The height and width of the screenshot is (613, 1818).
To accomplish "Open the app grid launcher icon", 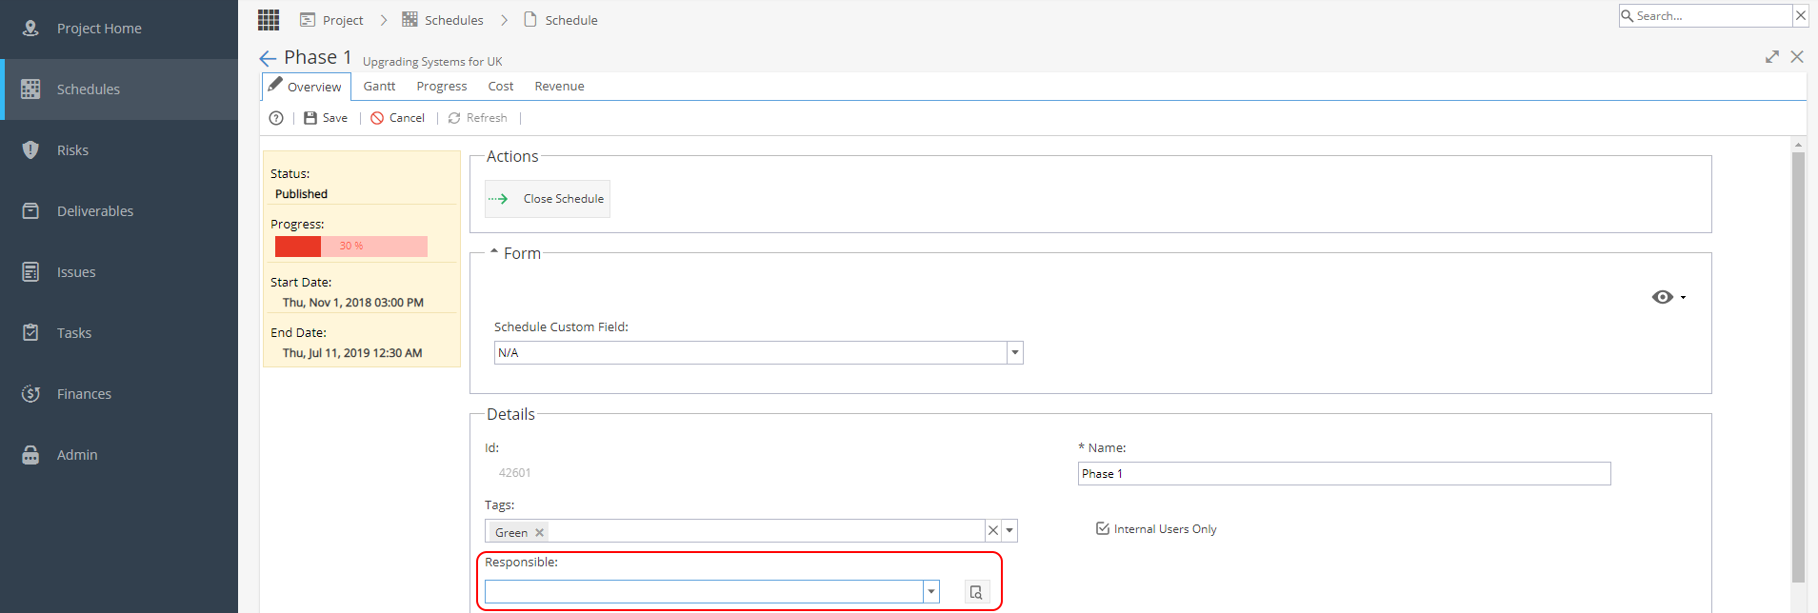I will (x=269, y=20).
